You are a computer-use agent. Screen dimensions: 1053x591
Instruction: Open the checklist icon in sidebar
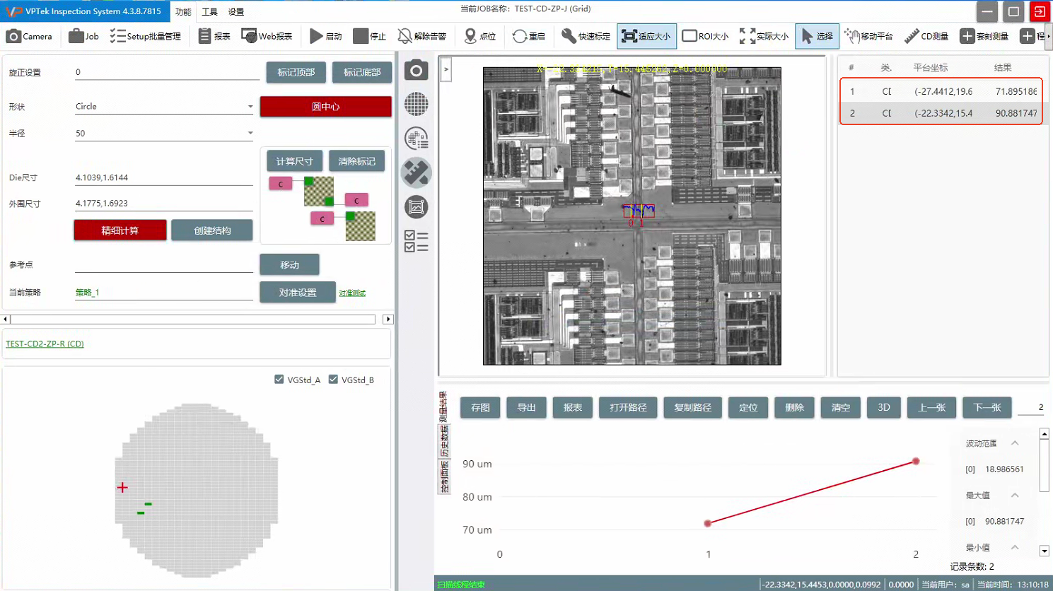(x=416, y=241)
